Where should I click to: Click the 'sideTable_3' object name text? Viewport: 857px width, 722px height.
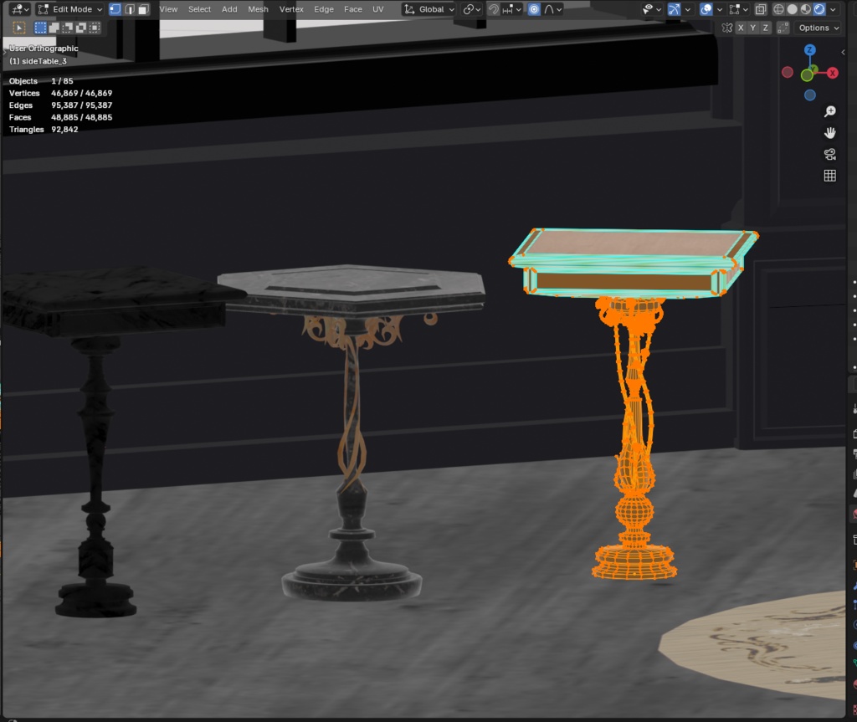click(44, 61)
